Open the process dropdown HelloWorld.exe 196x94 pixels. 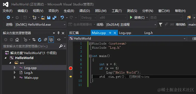(x=40, y=25)
